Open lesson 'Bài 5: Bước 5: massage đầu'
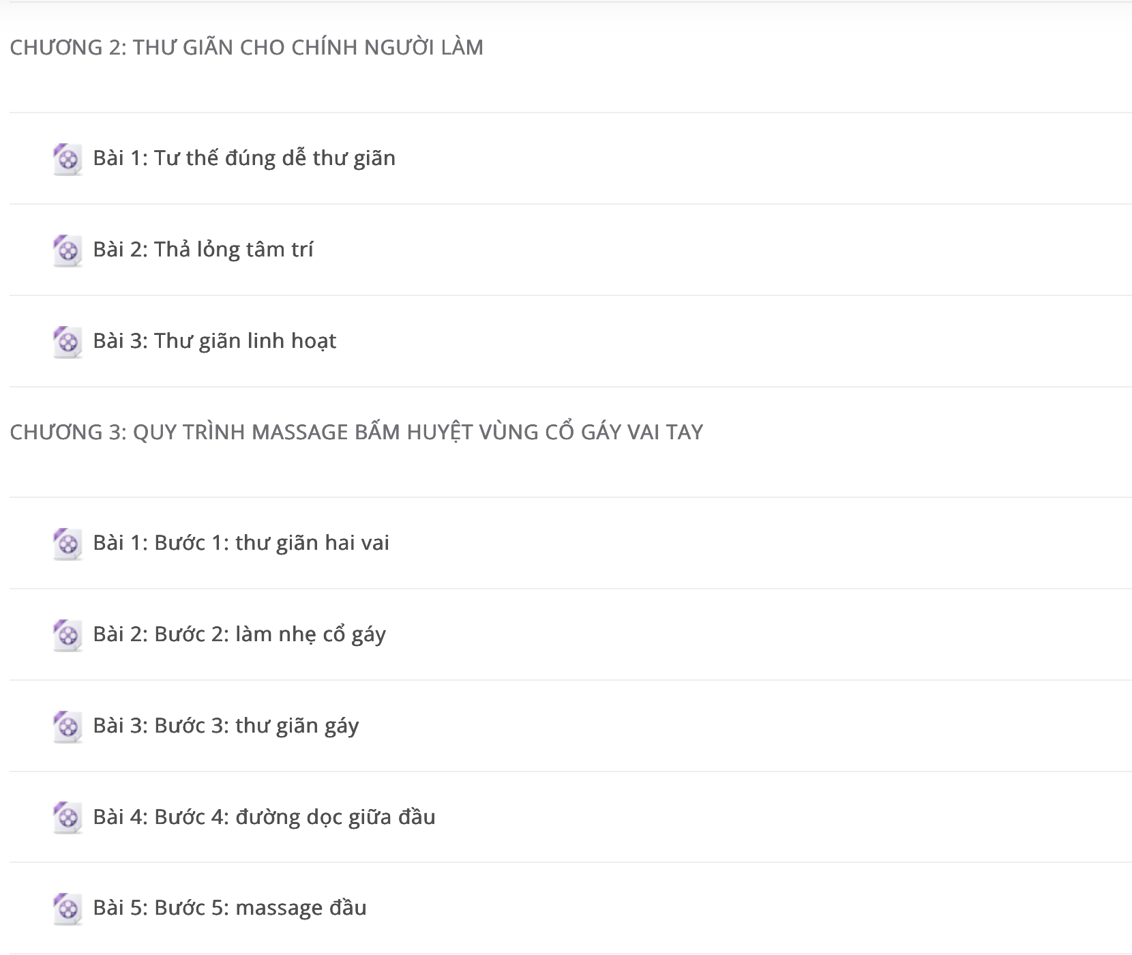The image size is (1132, 955). tap(230, 908)
